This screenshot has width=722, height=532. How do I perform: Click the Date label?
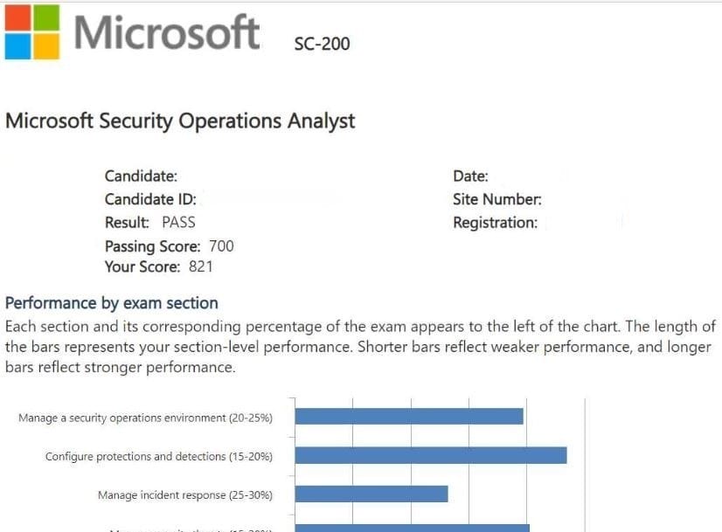[470, 176]
